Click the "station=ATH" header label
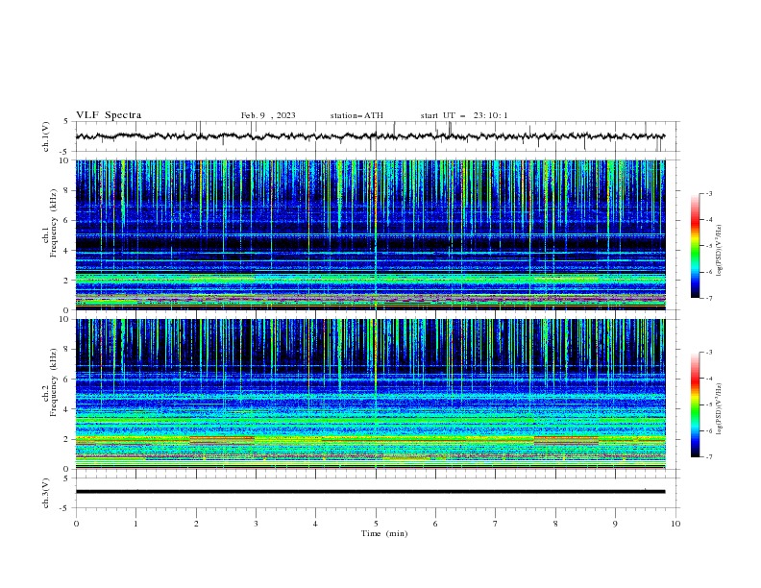This screenshot has height=588, width=761. pos(356,115)
